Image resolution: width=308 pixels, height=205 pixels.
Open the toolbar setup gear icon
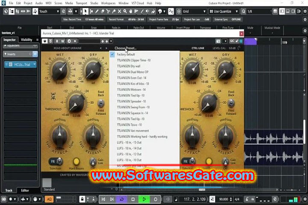pyautogui.click(x=305, y=12)
